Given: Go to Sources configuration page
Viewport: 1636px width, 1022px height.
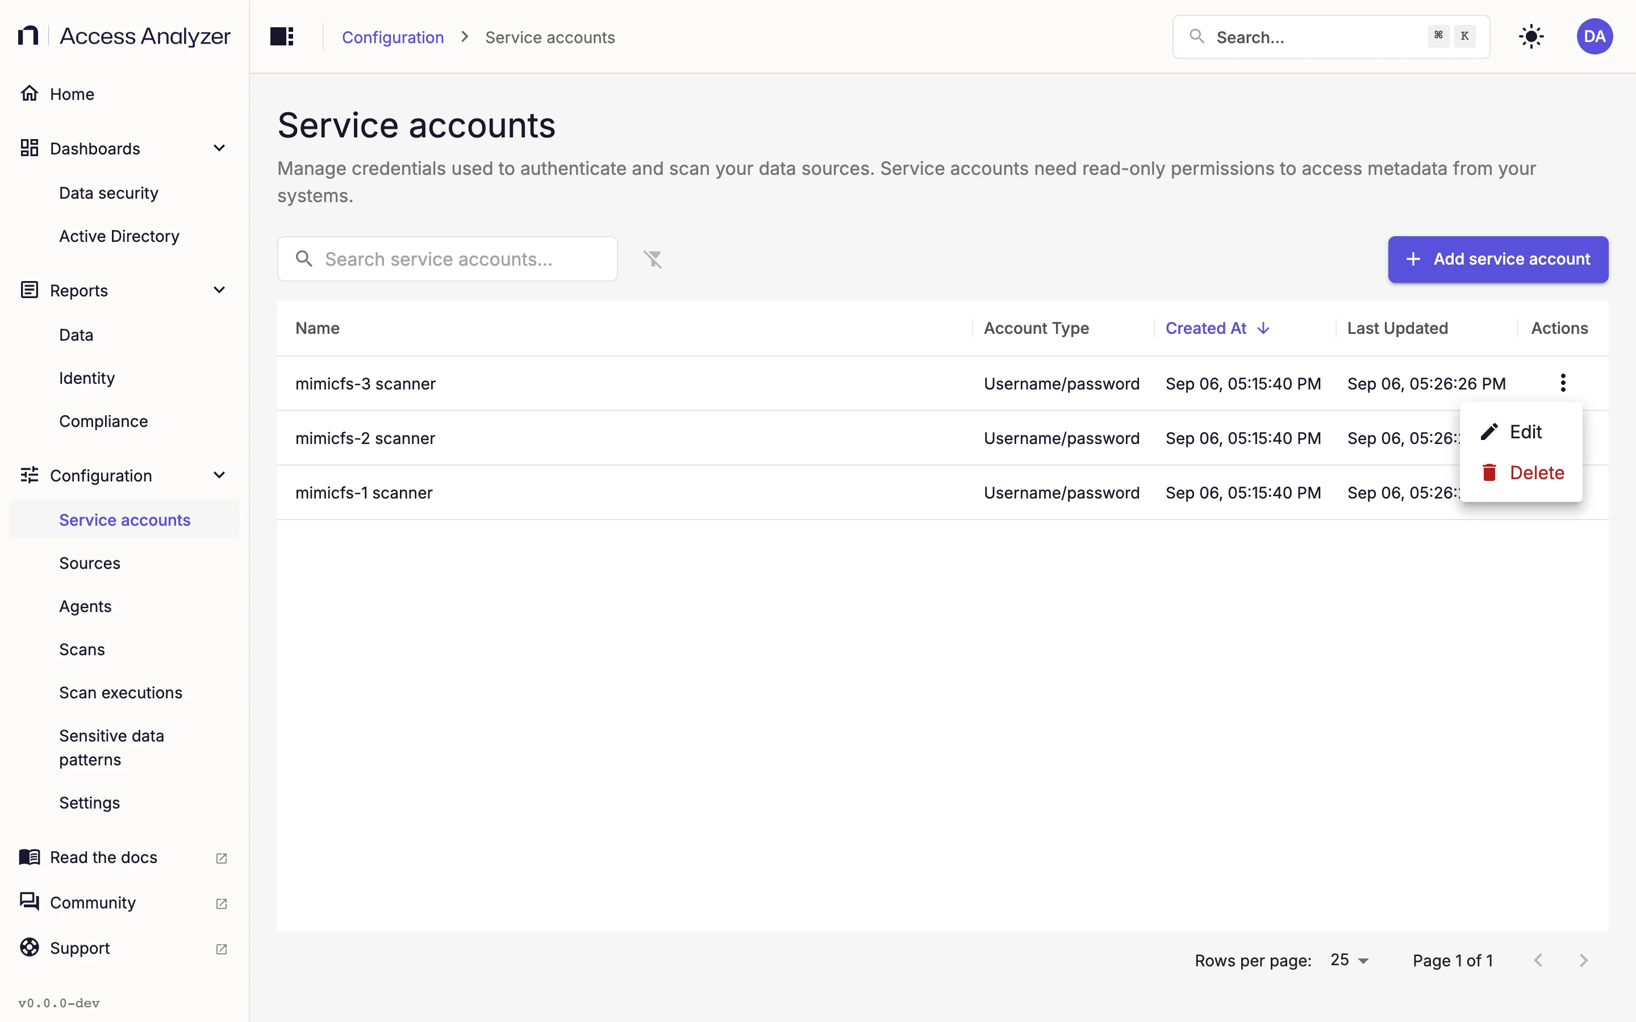Looking at the screenshot, I should (x=89, y=564).
